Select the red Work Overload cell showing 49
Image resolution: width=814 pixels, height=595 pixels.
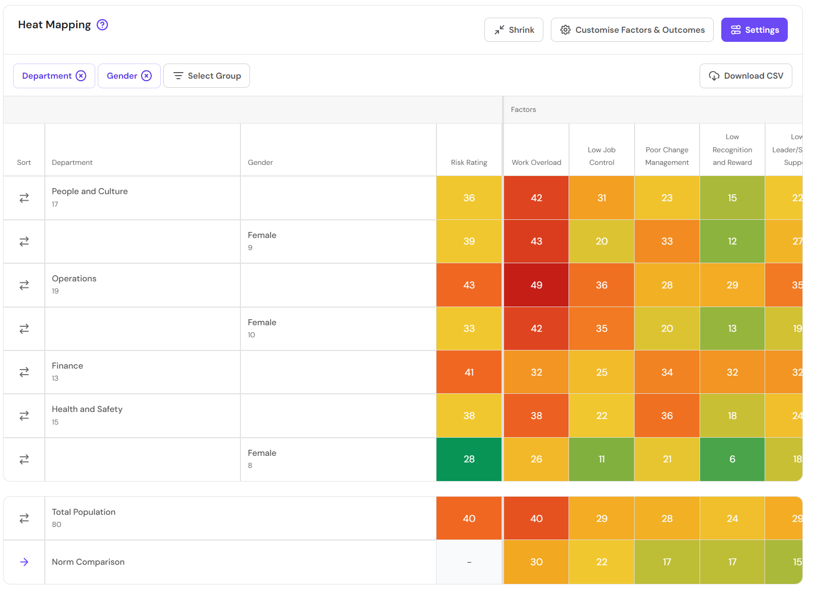pyautogui.click(x=536, y=285)
